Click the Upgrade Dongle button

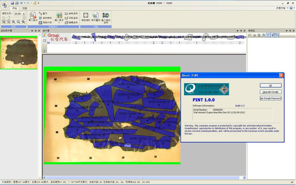click(271, 92)
